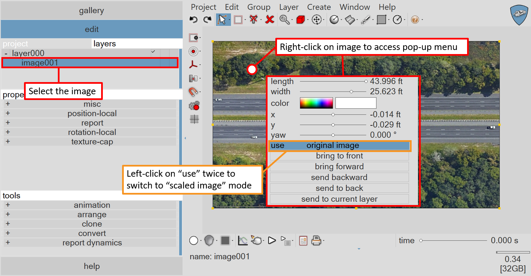This screenshot has height=276, width=531.
Task: Click the play triangle button
Action: point(272,241)
